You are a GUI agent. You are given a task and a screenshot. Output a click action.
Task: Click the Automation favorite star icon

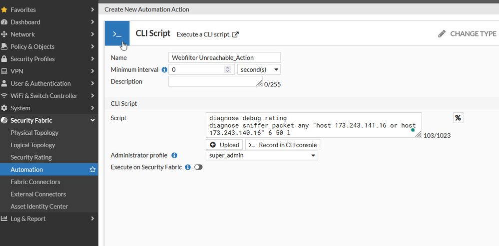[92, 170]
